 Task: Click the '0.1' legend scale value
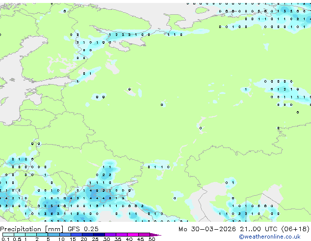(5, 239)
